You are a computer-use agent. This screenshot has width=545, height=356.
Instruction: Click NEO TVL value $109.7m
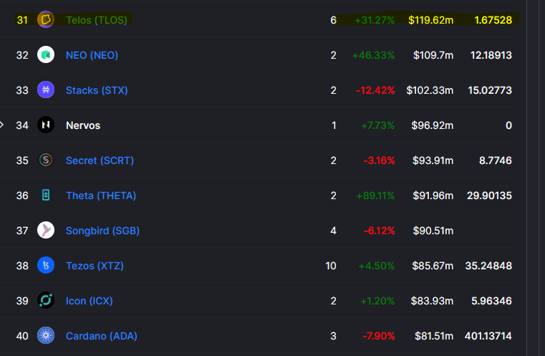tap(433, 55)
